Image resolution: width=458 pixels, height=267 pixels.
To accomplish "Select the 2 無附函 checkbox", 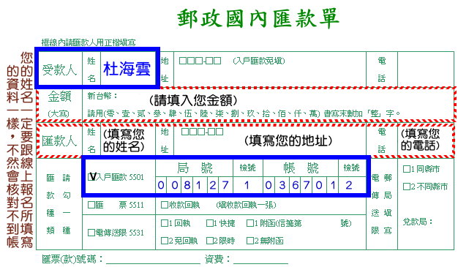I will point(249,241).
